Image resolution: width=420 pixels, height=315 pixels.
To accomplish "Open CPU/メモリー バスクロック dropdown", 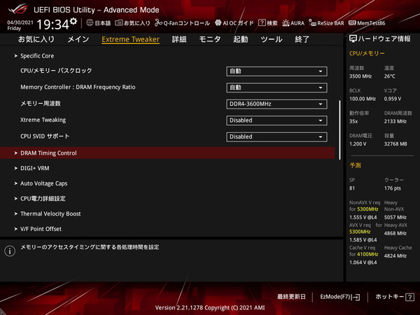I will click(x=277, y=71).
